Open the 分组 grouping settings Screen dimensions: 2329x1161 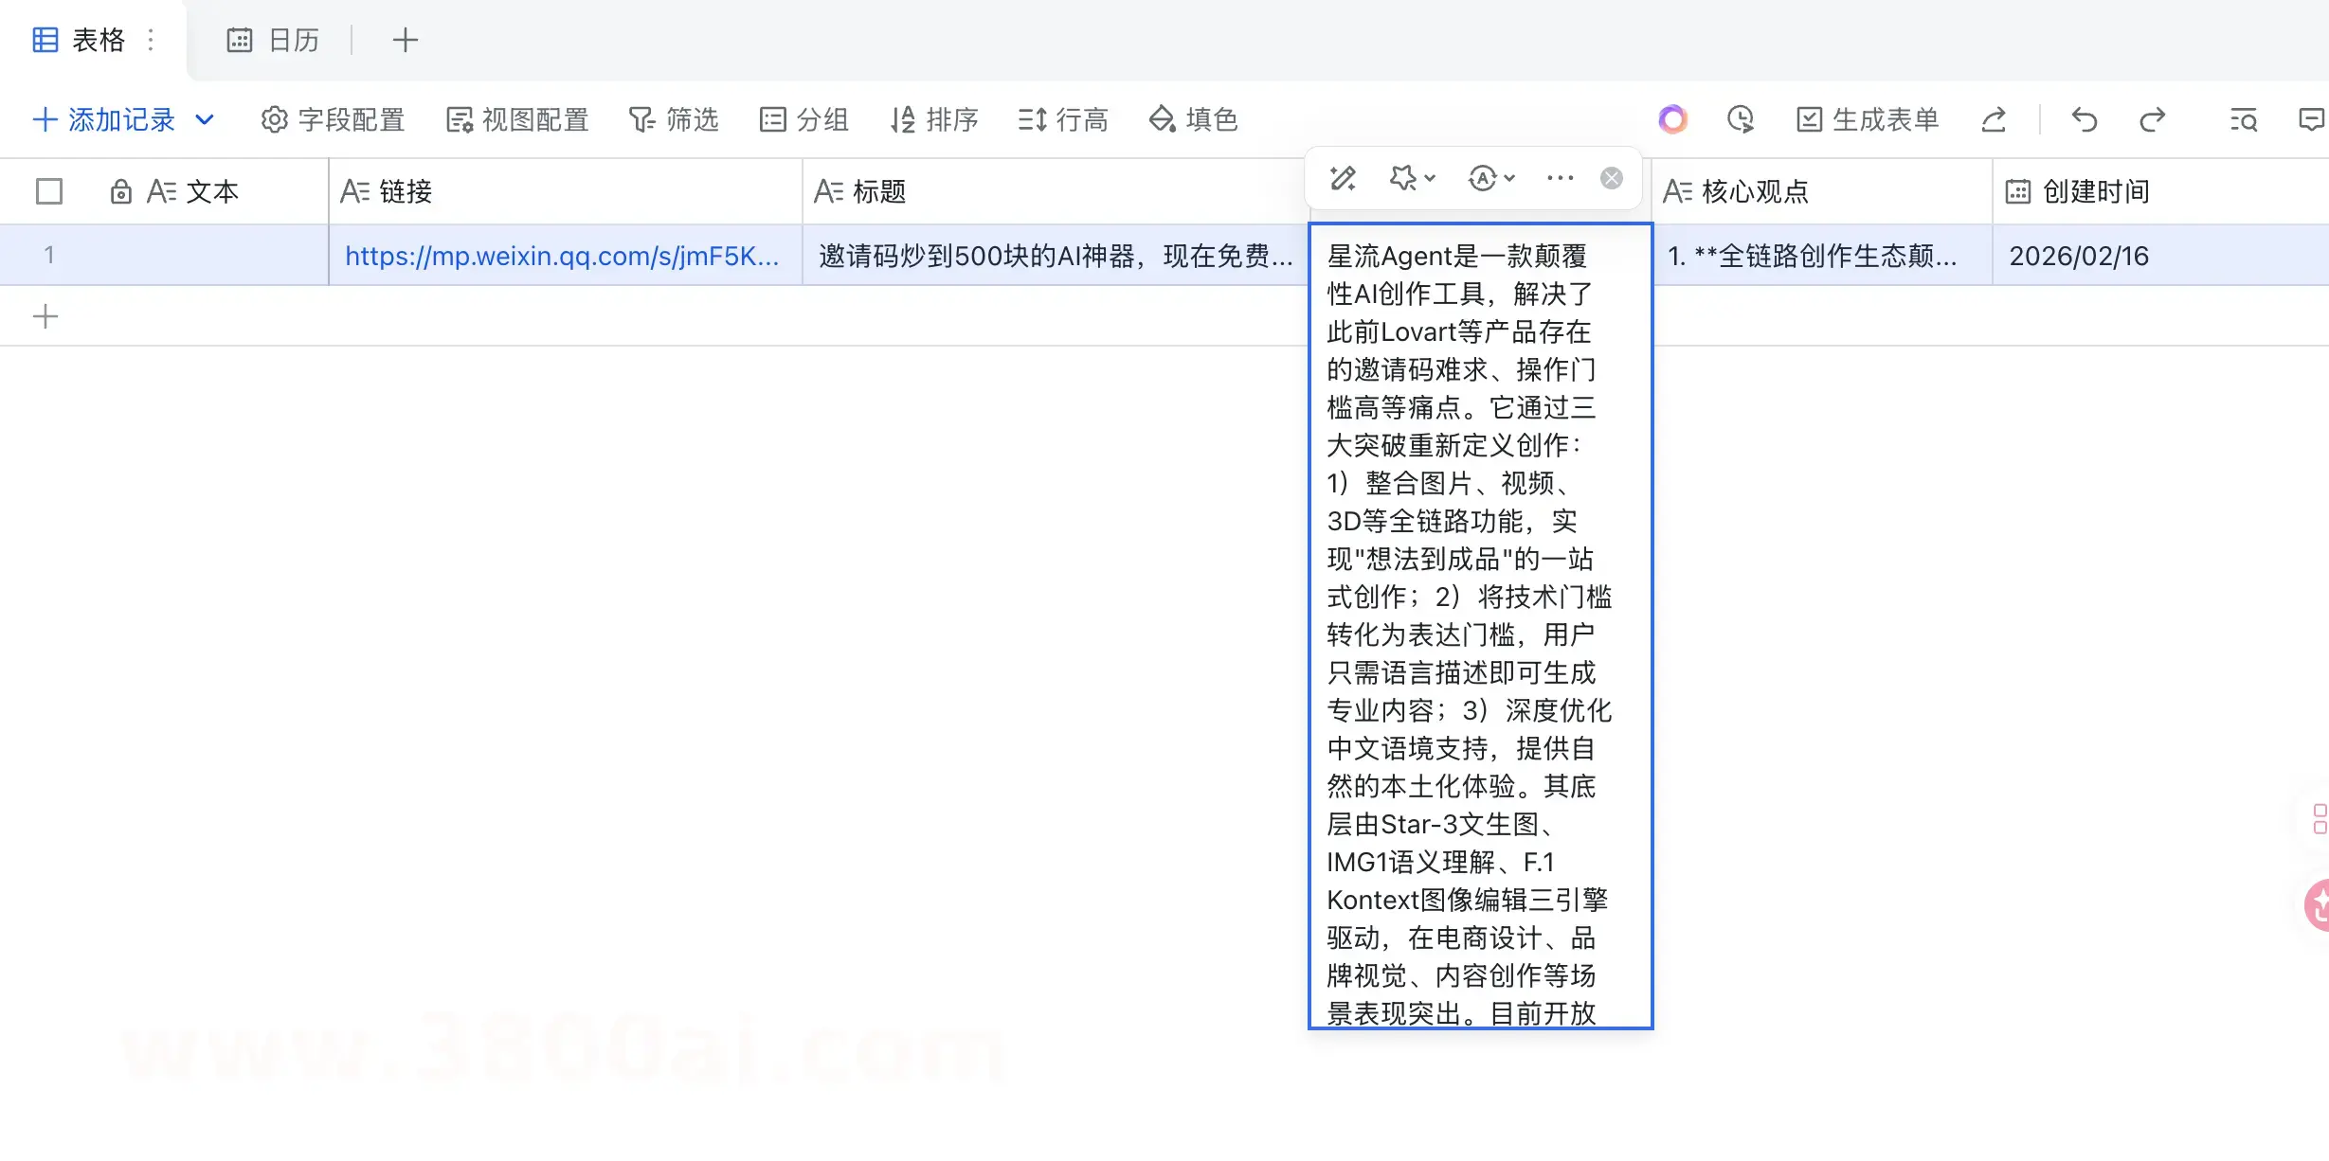[804, 119]
